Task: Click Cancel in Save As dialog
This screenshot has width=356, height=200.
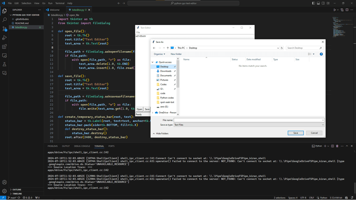Action: tap(314, 133)
